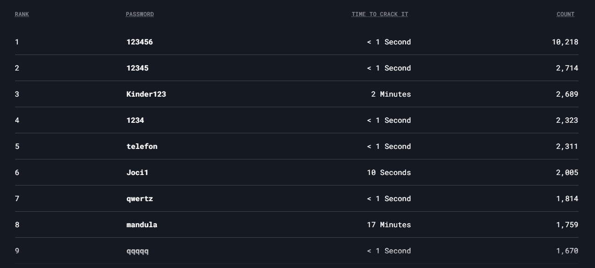Sort by the PASSWORD column header
This screenshot has width=595, height=268.
click(139, 14)
